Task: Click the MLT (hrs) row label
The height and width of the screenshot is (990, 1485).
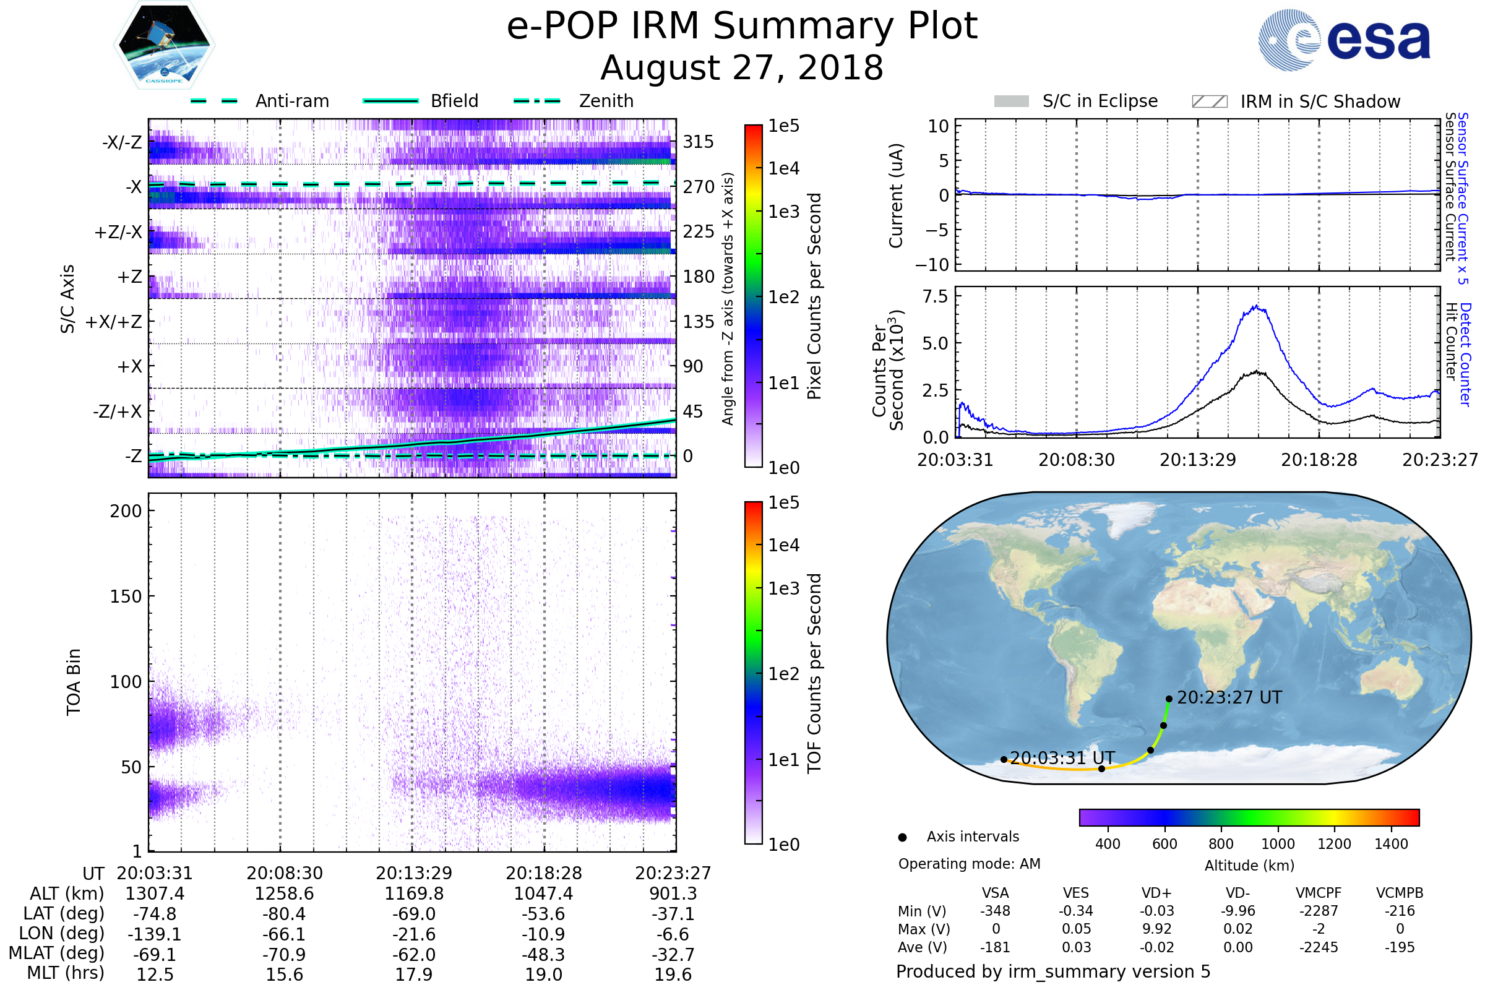Action: tap(66, 973)
